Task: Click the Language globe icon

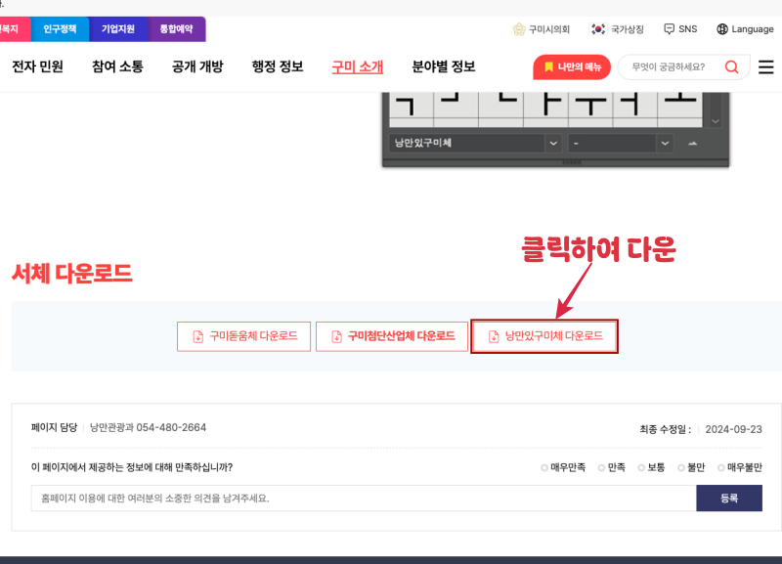Action: point(721,29)
